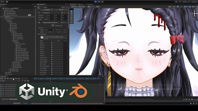Select Main Camera in the Hierarchy

(10, 10)
